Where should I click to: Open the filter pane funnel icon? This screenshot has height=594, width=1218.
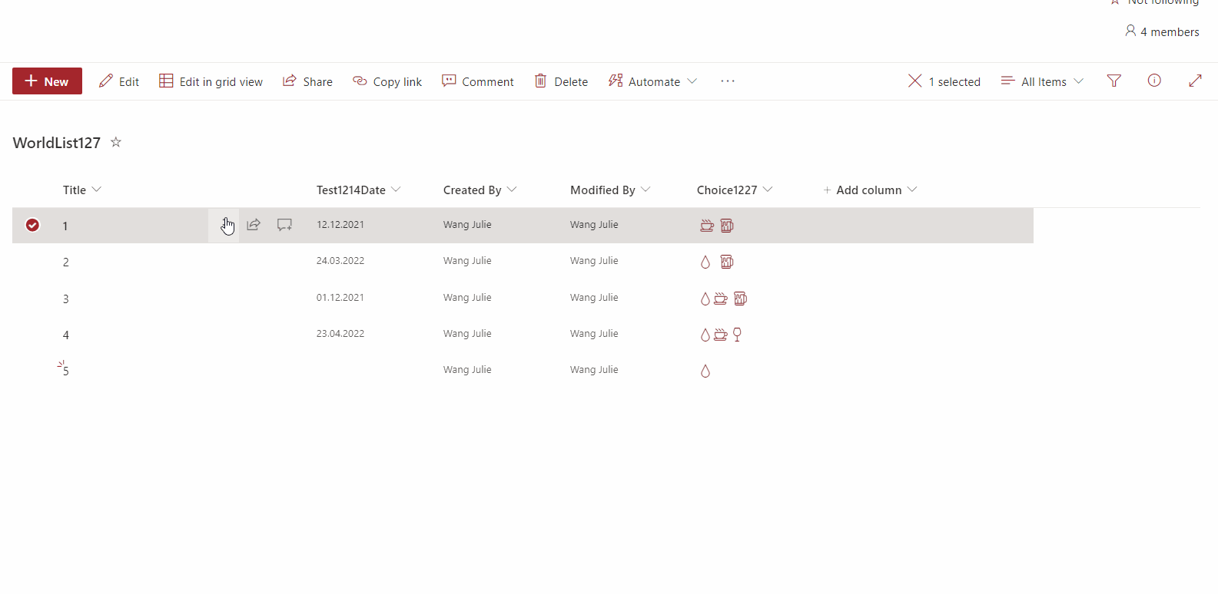point(1114,81)
